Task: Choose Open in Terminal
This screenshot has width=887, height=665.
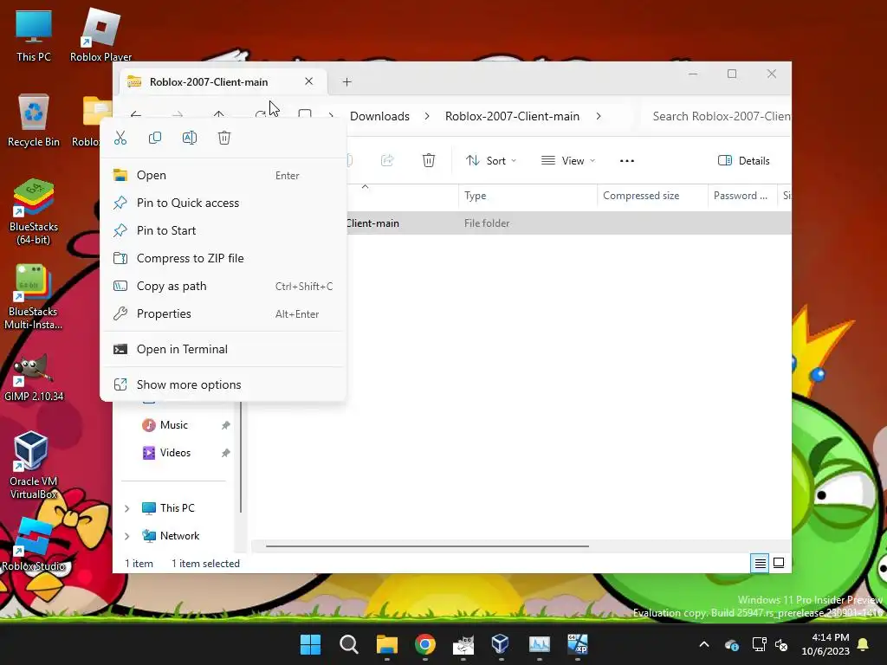Action: [223, 350]
